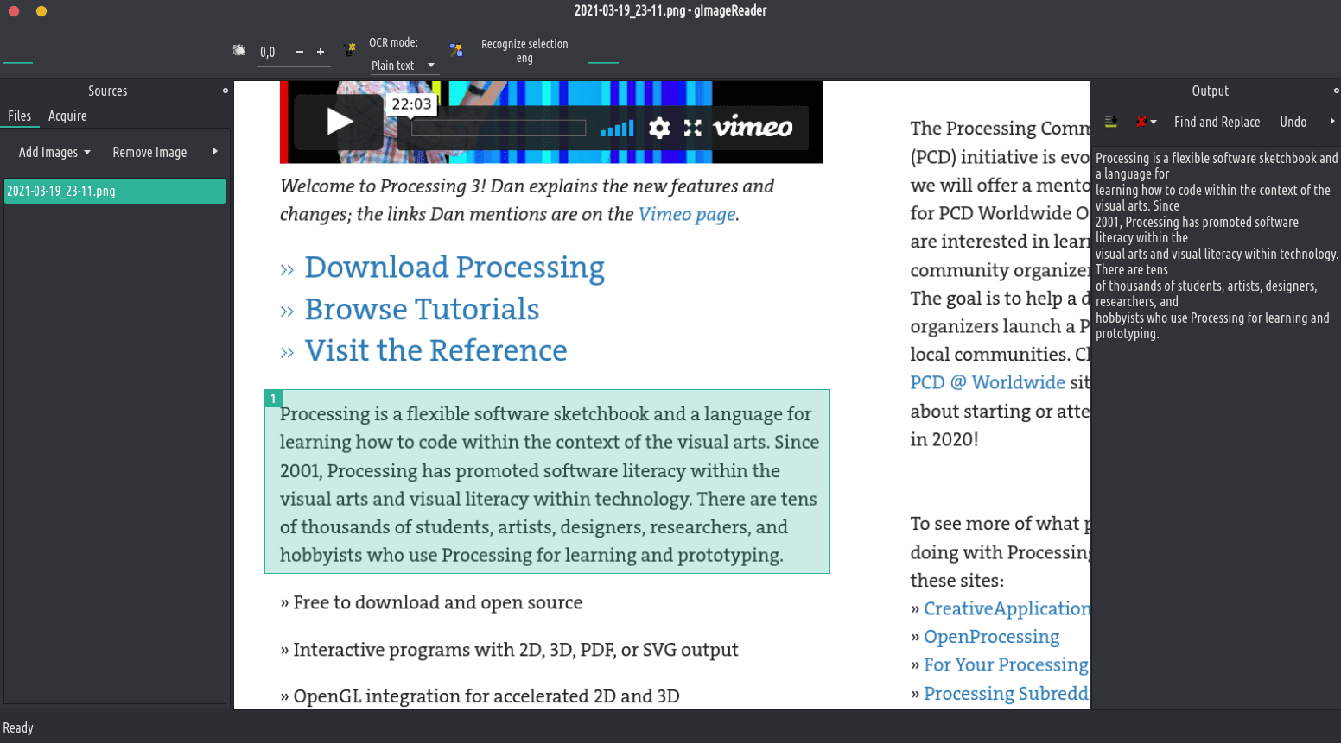Image resolution: width=1341 pixels, height=743 pixels.
Task: Click the output insert mode icon
Action: click(x=1111, y=122)
